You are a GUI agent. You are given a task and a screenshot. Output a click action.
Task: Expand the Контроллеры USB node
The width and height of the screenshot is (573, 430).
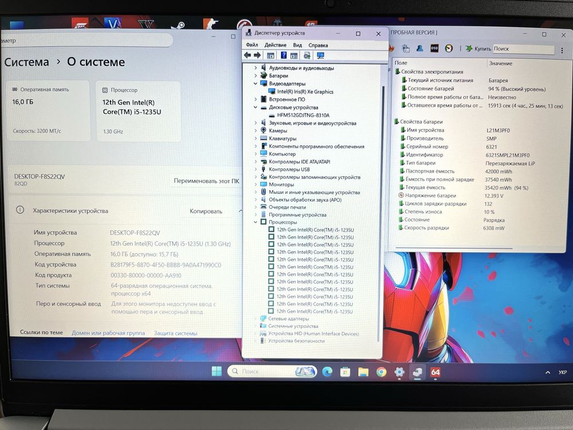click(x=256, y=169)
